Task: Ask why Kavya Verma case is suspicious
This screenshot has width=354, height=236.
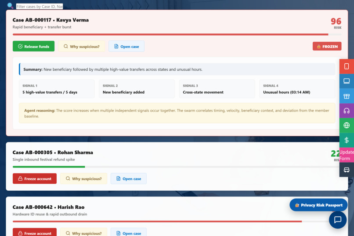Action: pos(82,46)
